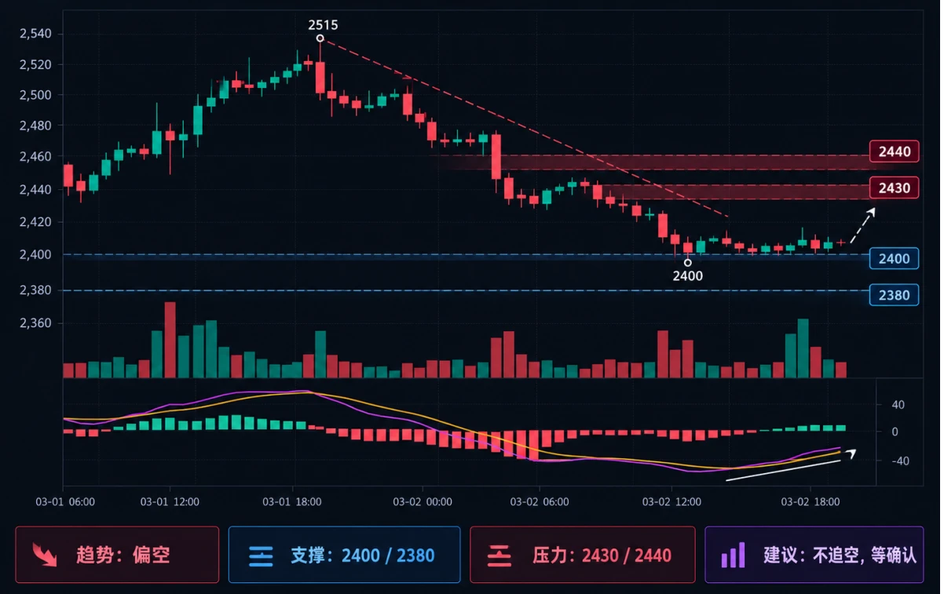
Task: Click the 03-02 12:00 time axis label
Action: (671, 501)
